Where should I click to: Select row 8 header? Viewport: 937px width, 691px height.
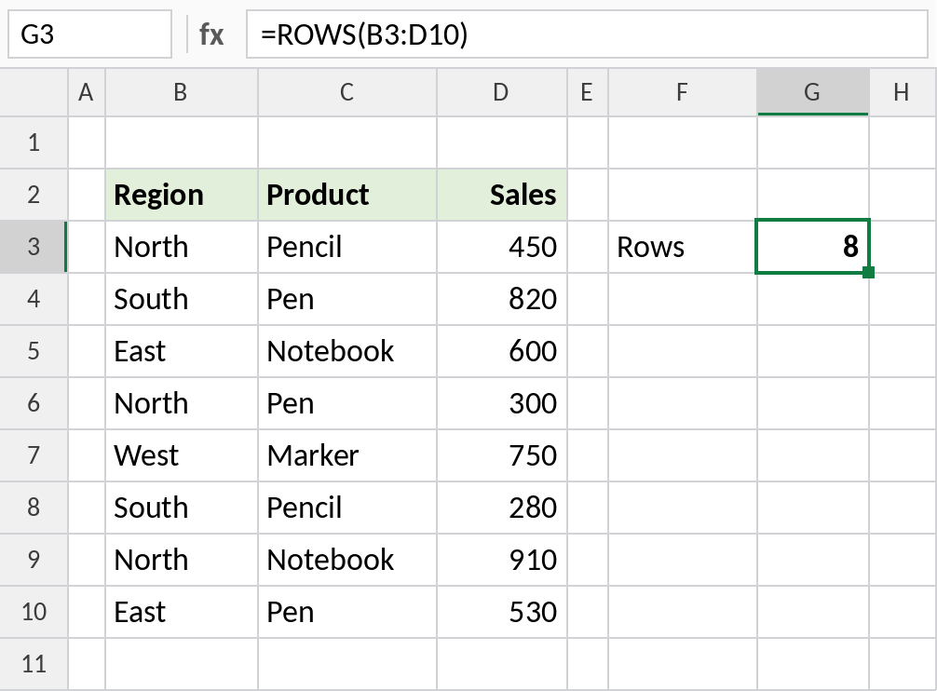coord(34,508)
